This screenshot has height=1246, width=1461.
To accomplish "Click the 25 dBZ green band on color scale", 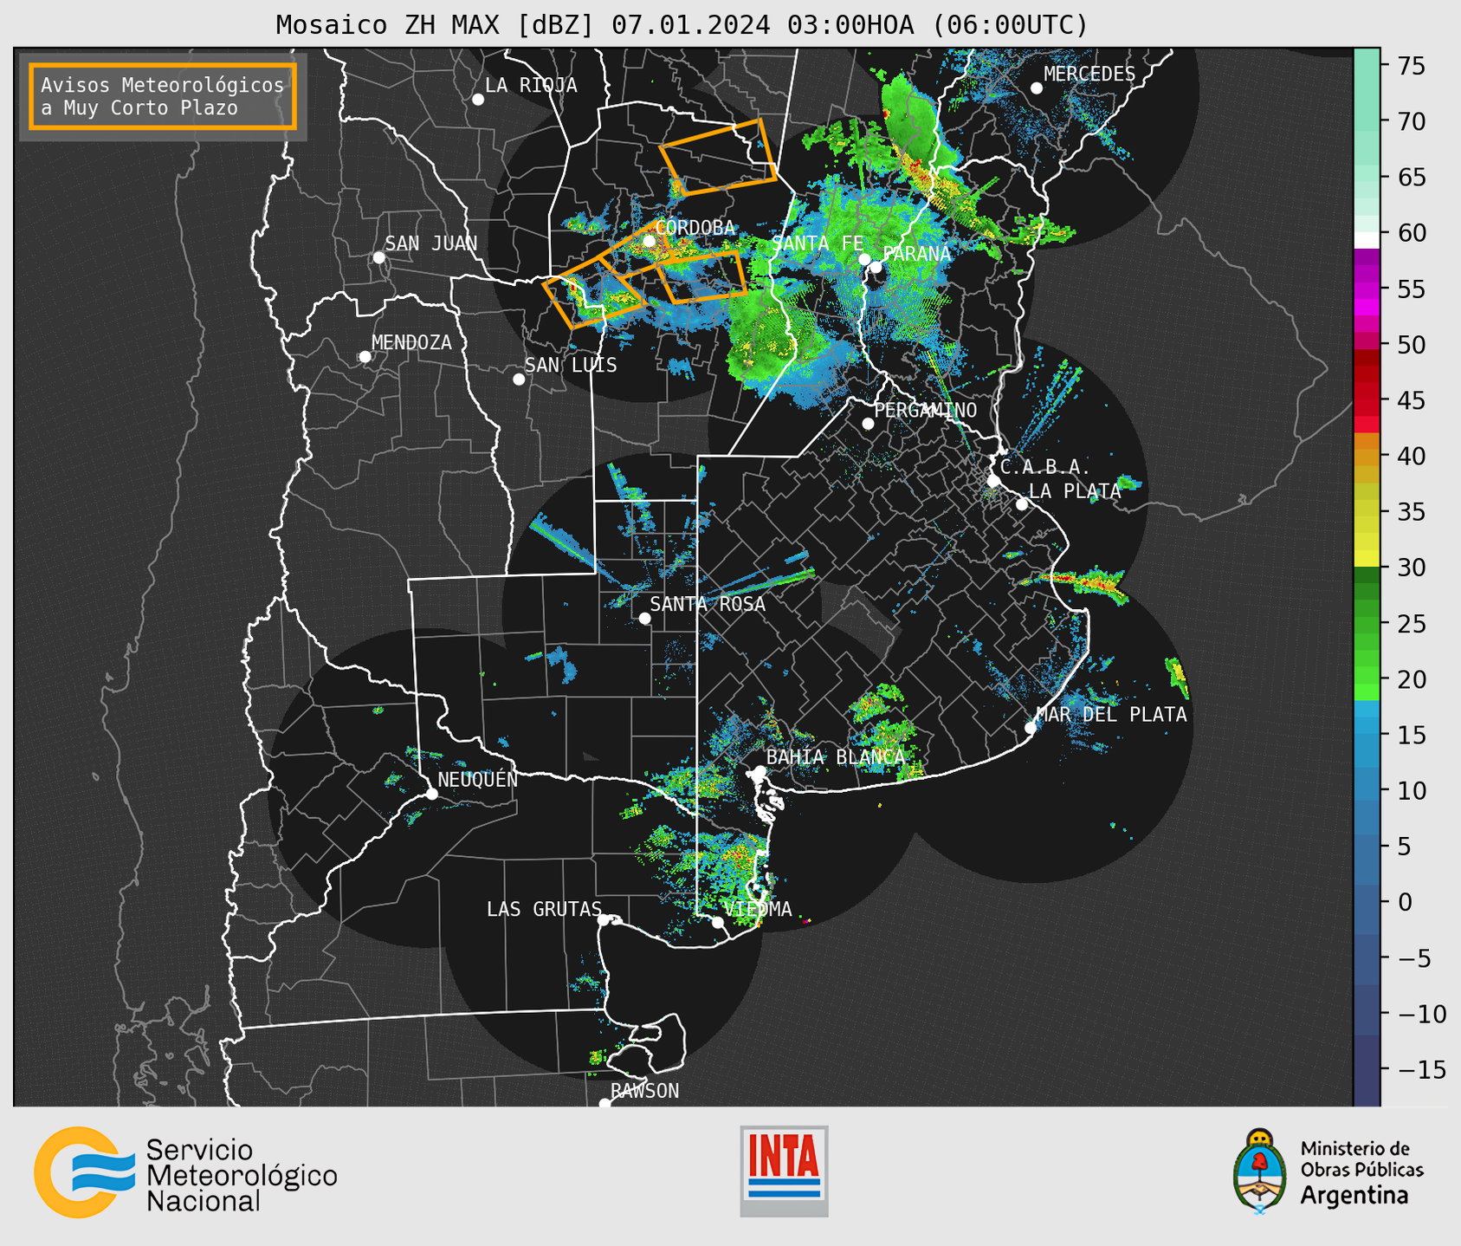I will click(1367, 623).
